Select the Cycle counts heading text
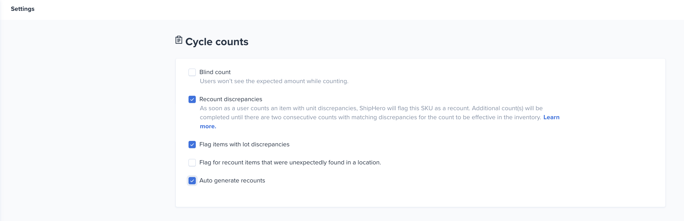 (217, 42)
